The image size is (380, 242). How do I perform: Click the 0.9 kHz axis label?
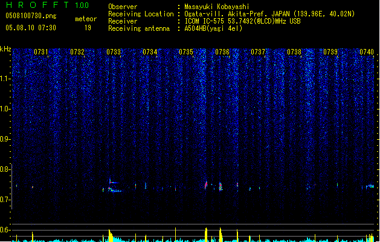[x=5, y=139]
